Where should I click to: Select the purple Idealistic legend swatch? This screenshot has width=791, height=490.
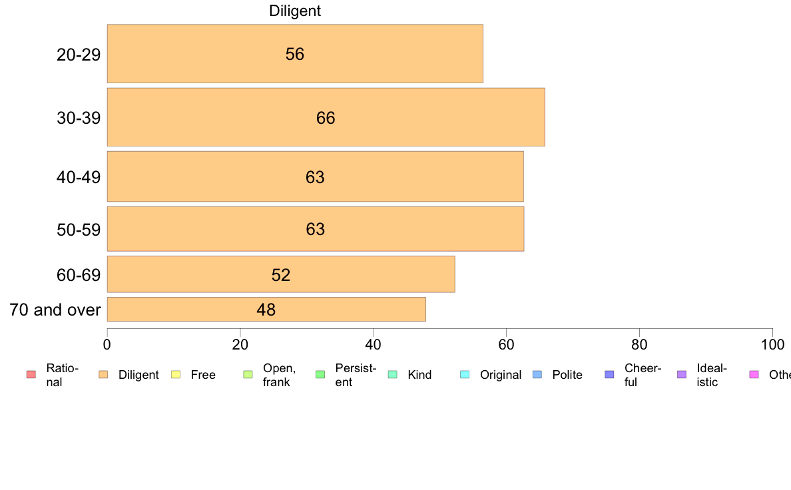tap(682, 374)
